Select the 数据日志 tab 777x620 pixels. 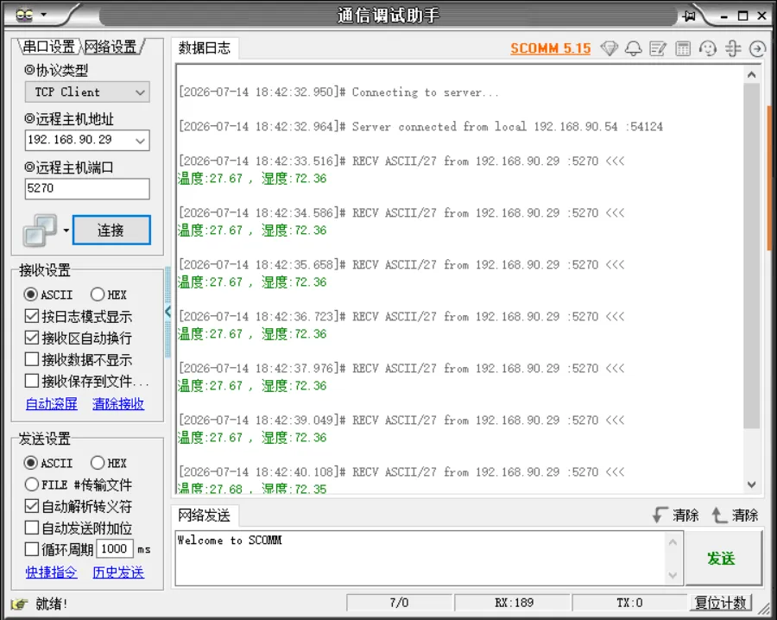point(205,48)
